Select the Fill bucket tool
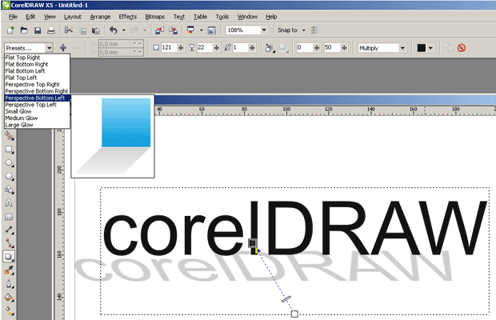The height and width of the screenshot is (320, 496). (9, 298)
